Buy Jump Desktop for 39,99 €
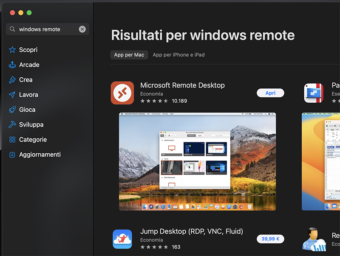Screen dimensions: 340x256 tap(270, 239)
